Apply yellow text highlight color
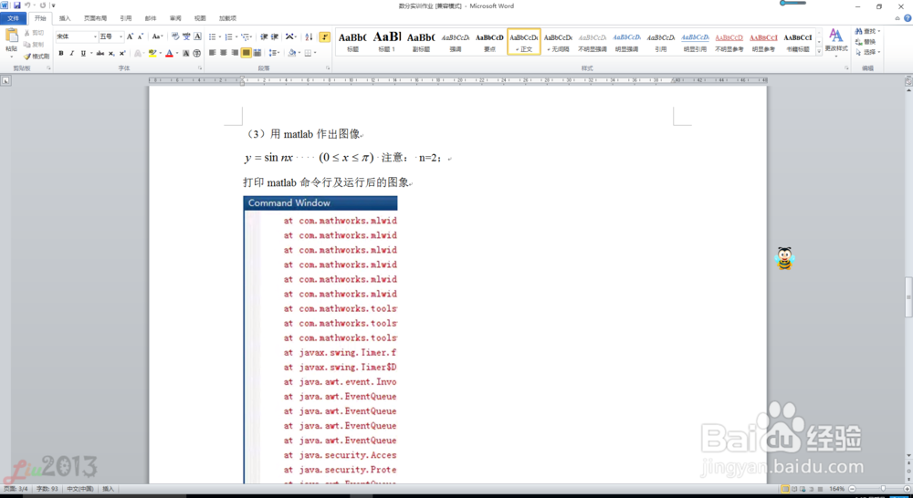The height and width of the screenshot is (498, 913). tap(152, 53)
